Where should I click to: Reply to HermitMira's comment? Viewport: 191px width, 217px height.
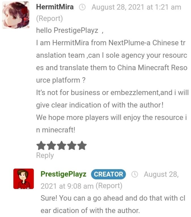point(45,155)
